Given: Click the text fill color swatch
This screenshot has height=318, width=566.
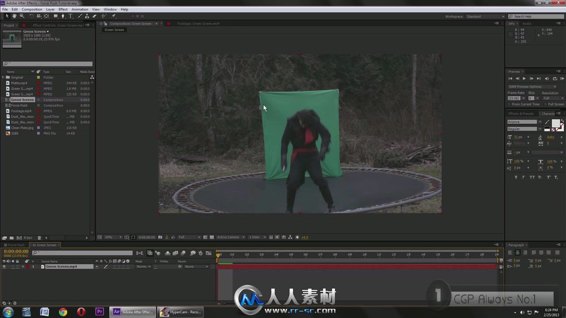Looking at the screenshot, I should [x=555, y=123].
